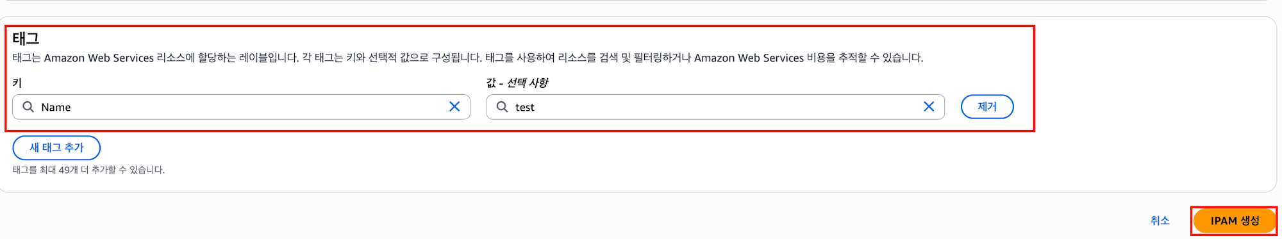This screenshot has height=239, width=1282.
Task: Cancel using the 취소 link
Action: (1160, 220)
